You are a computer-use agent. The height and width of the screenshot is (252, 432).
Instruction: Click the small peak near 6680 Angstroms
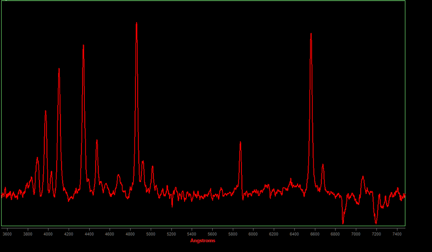pyautogui.click(x=323, y=165)
